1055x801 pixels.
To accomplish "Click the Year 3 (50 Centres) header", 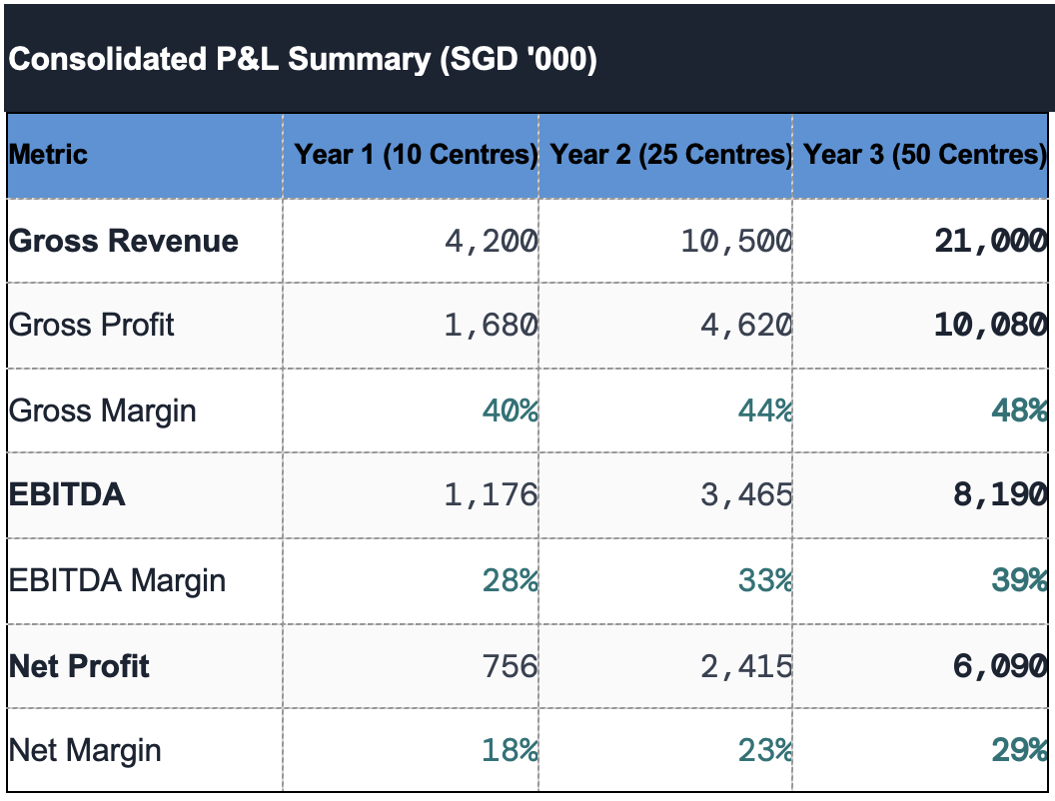I will coord(925,155).
